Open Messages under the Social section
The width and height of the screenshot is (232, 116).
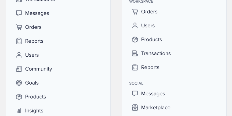pyautogui.click(x=153, y=94)
